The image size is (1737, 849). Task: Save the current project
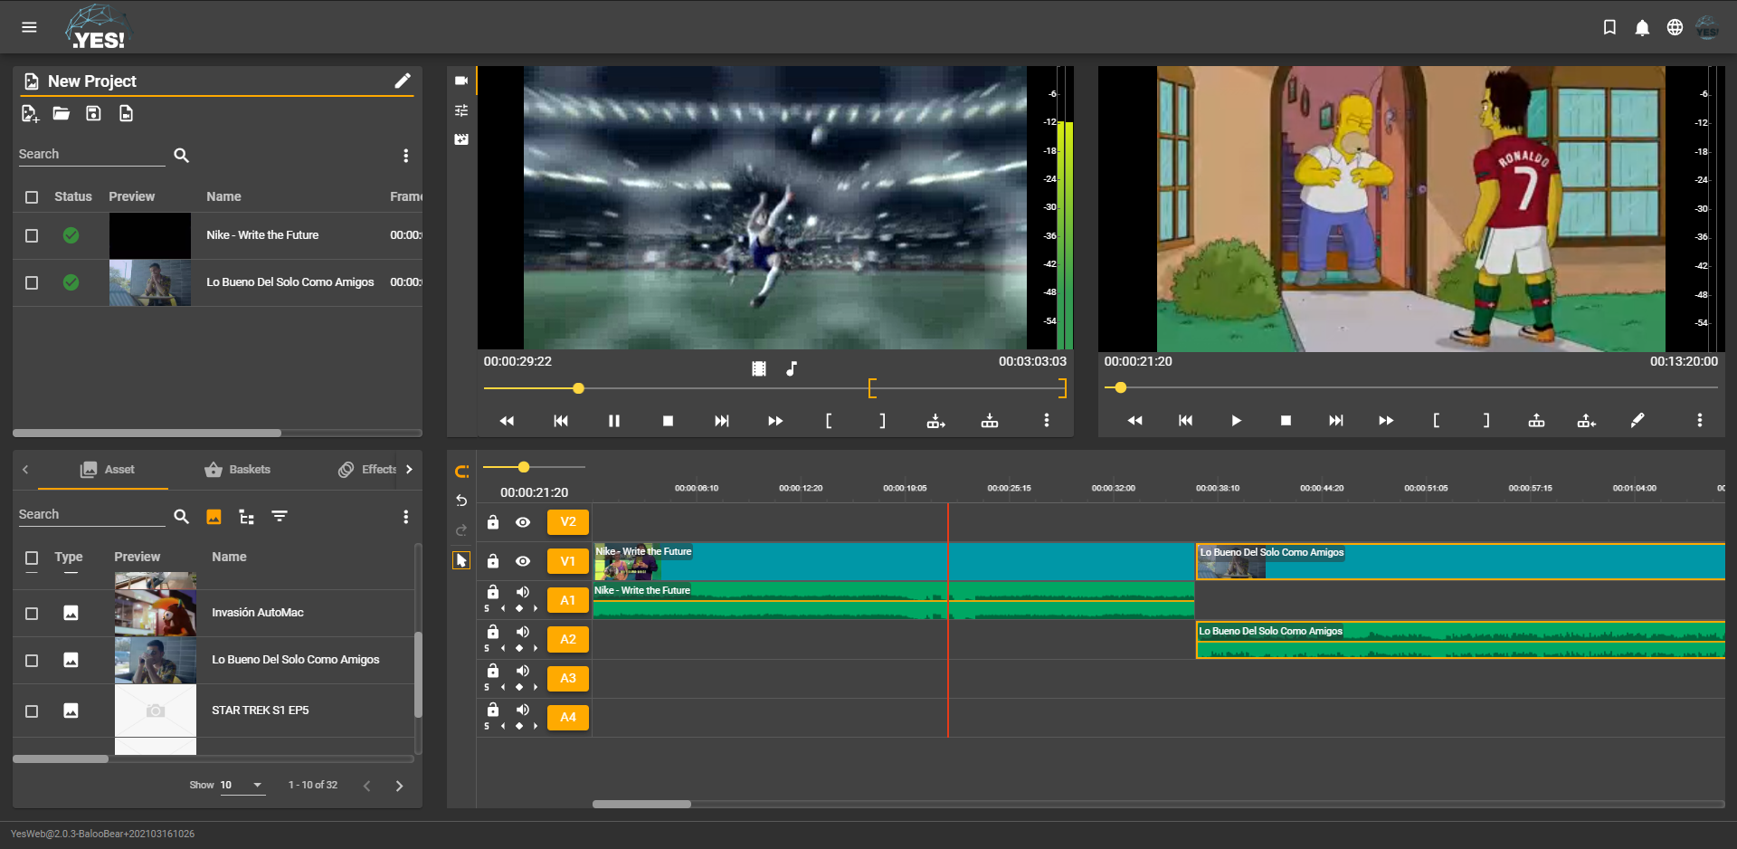click(x=93, y=113)
